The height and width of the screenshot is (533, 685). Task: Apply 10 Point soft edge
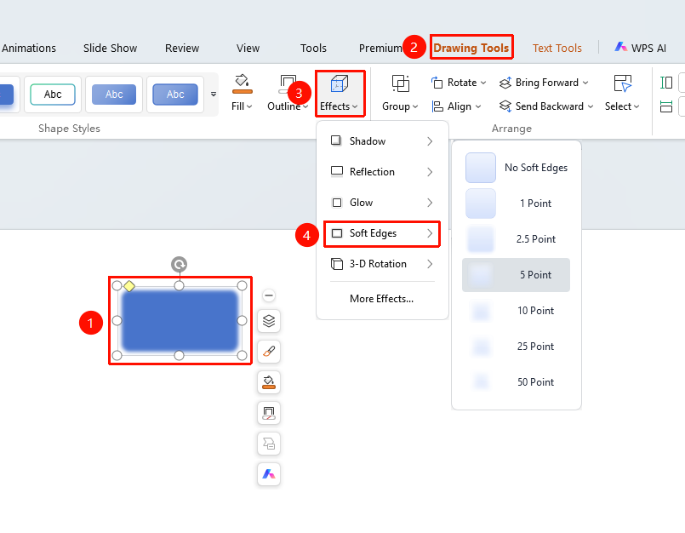517,311
